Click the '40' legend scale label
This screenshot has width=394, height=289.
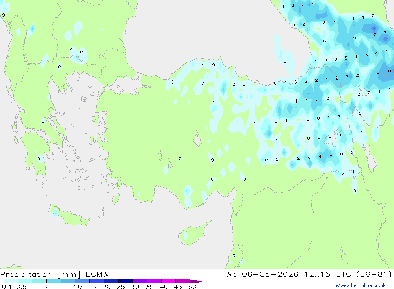[164, 287]
